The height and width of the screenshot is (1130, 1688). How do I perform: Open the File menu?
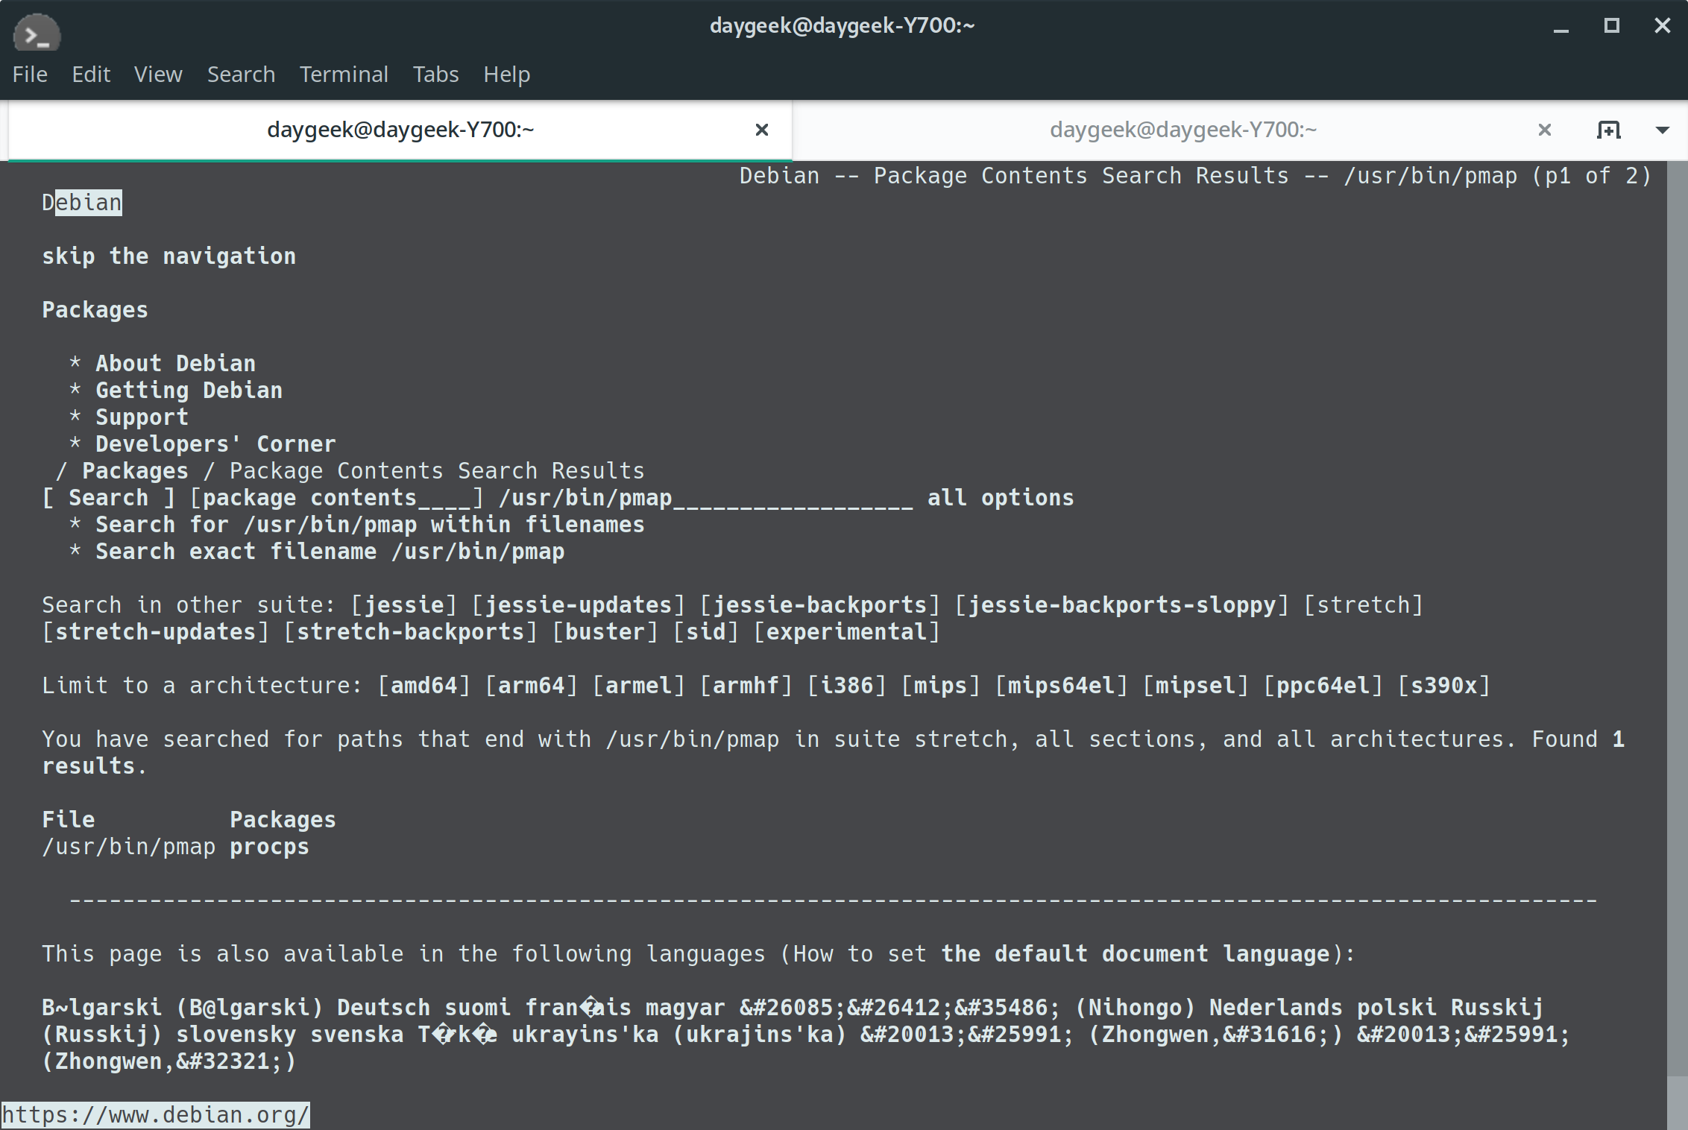[30, 75]
